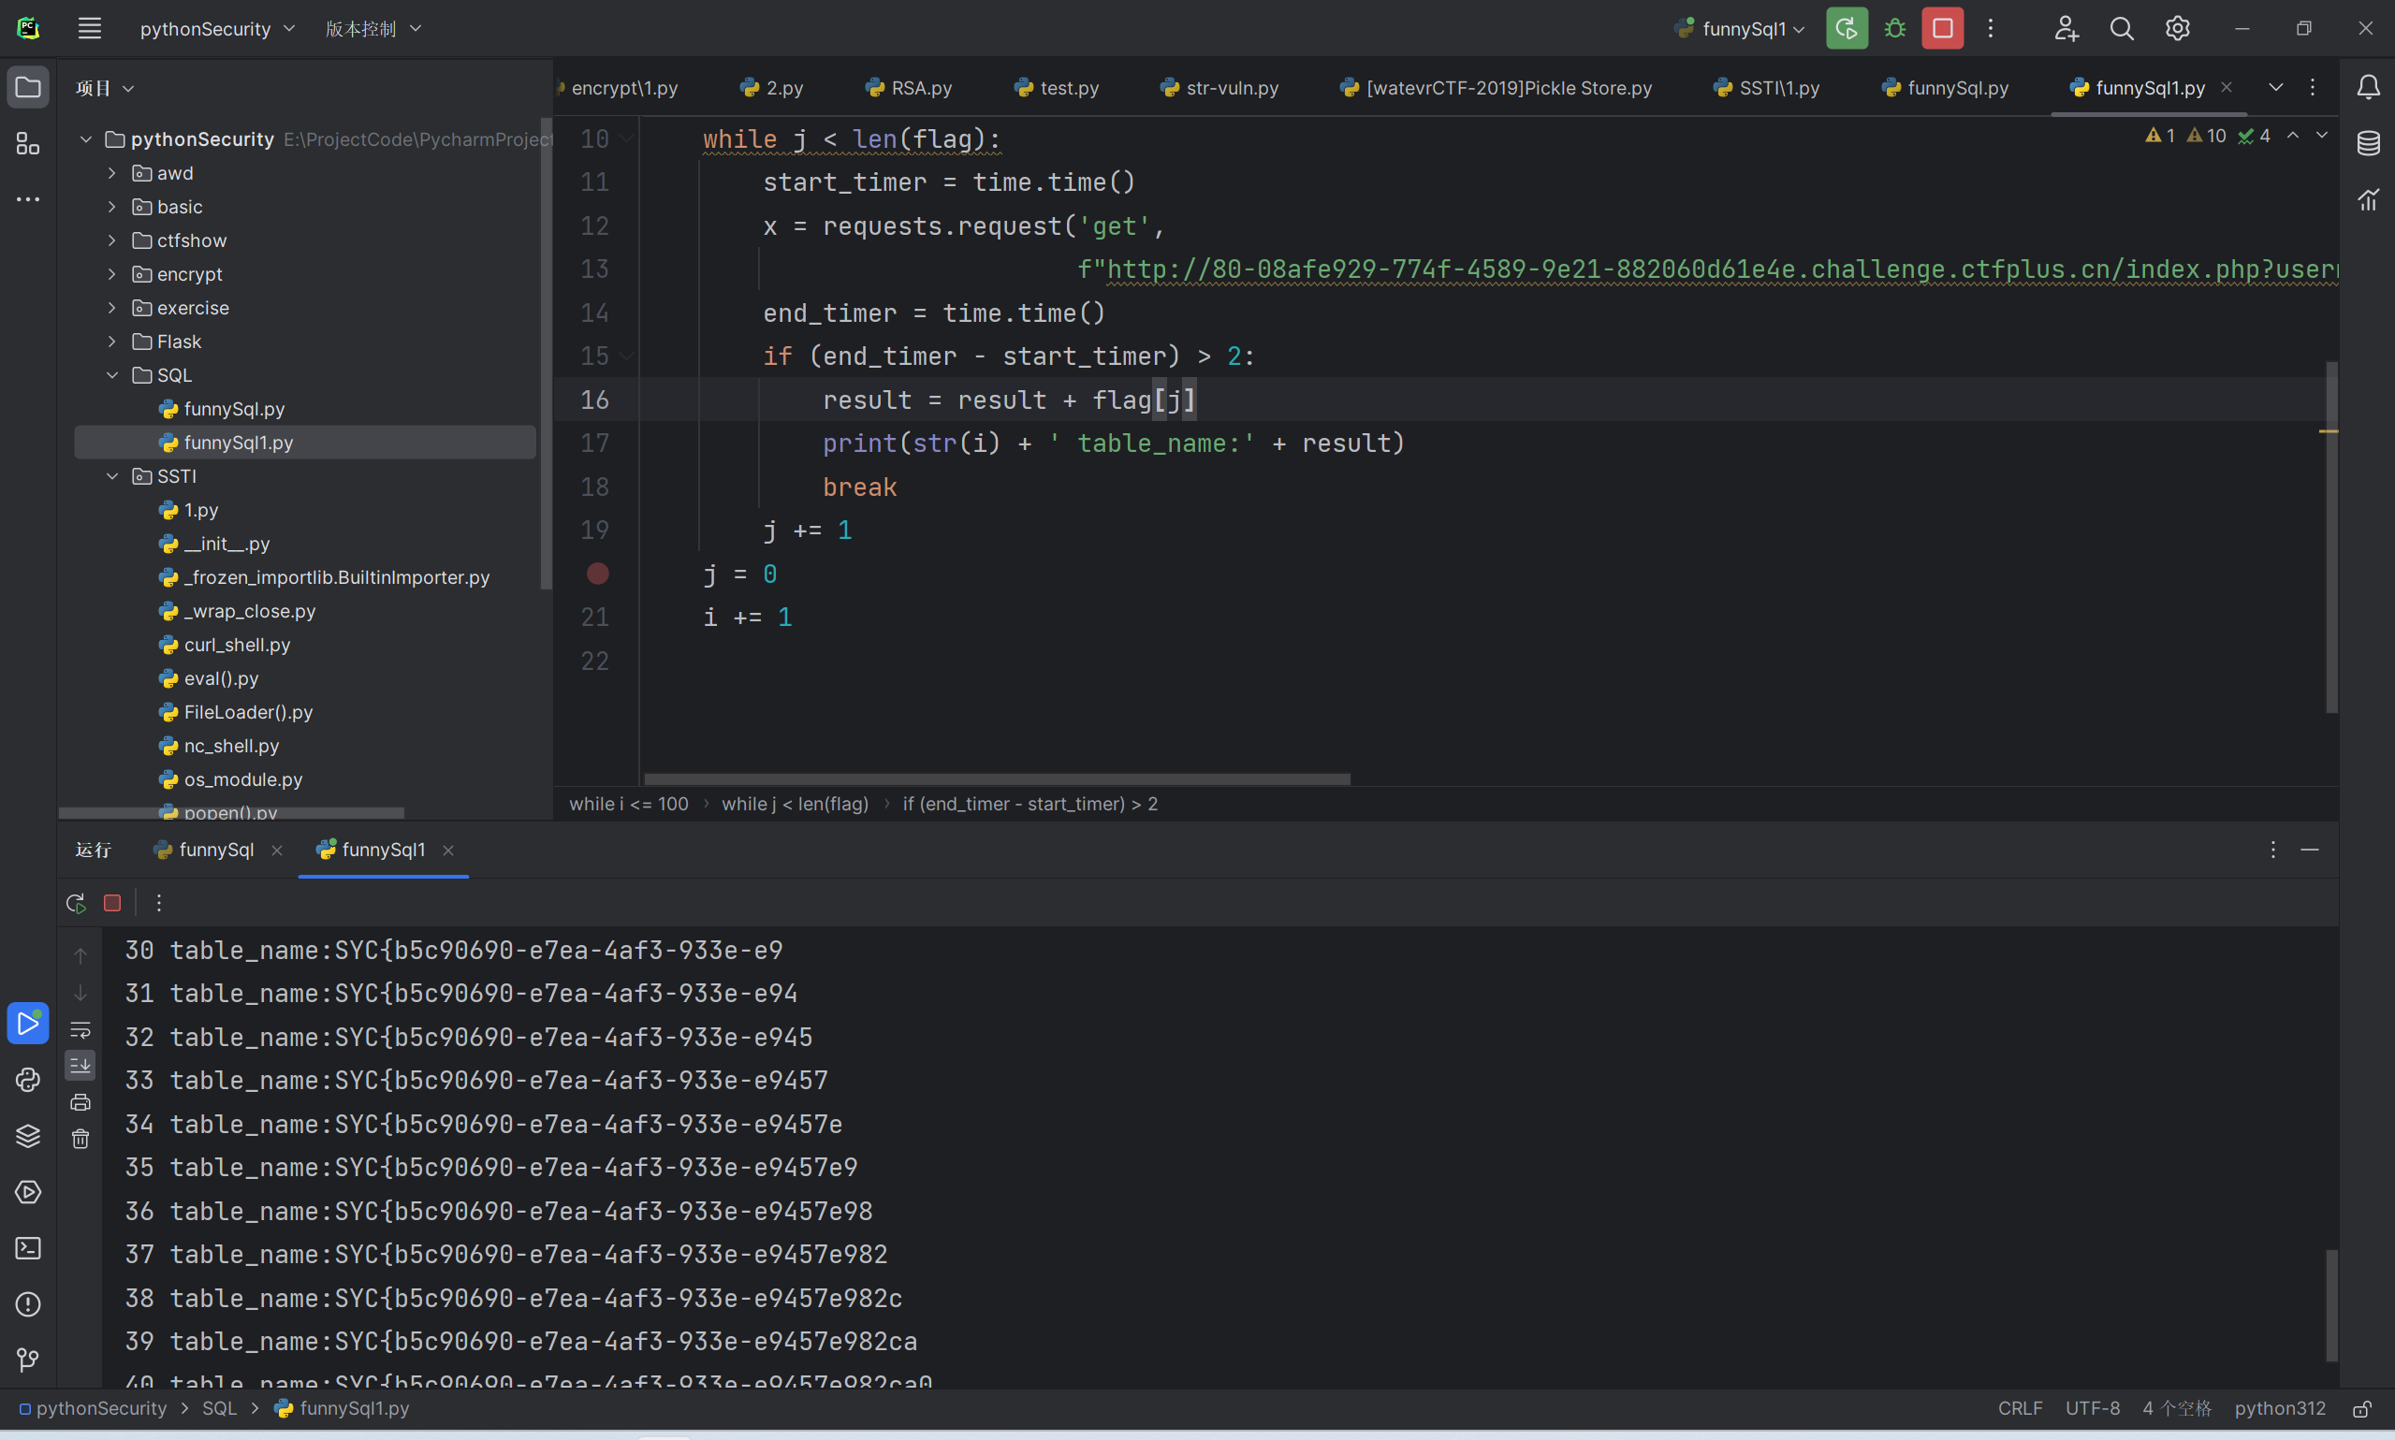Stop the running funnySql1 process

point(1942,28)
